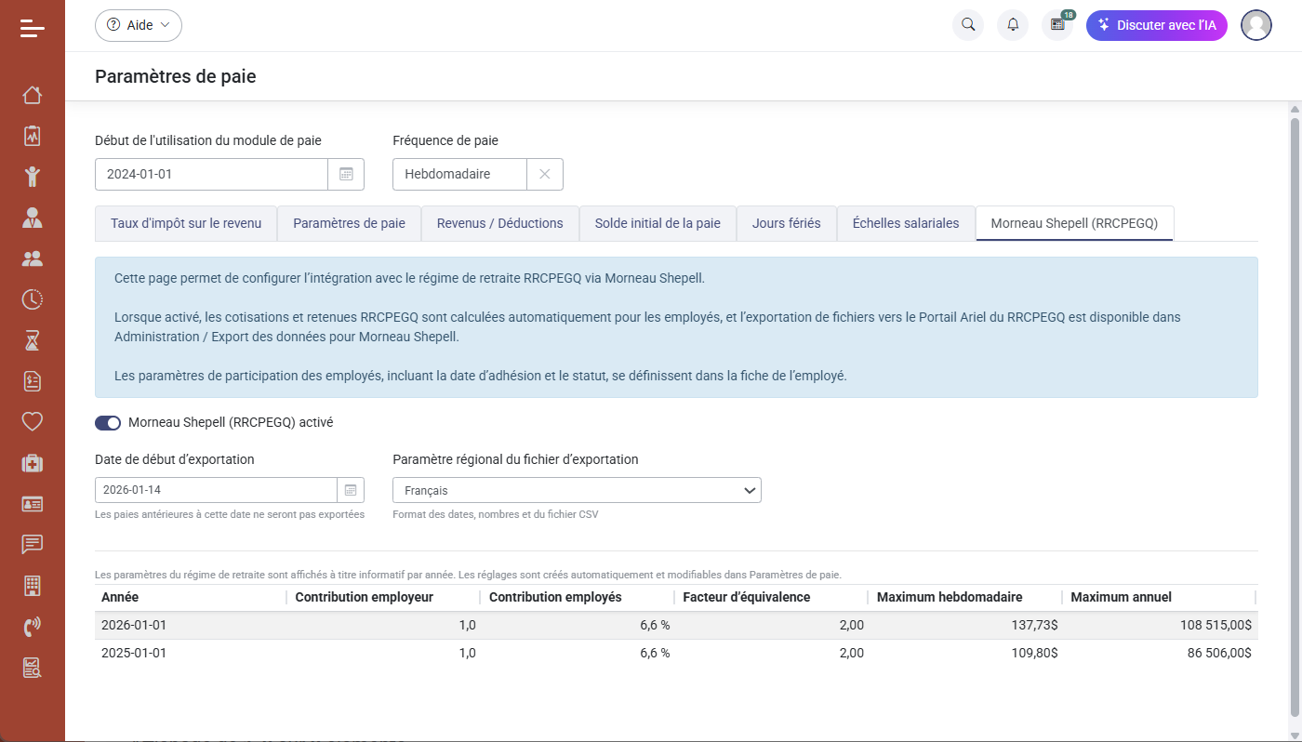Open the employees group icon
Screen dimensions: 1302x742
[32, 258]
